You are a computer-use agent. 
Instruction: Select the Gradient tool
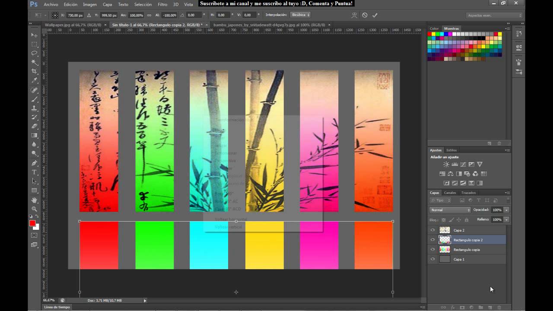(x=35, y=135)
